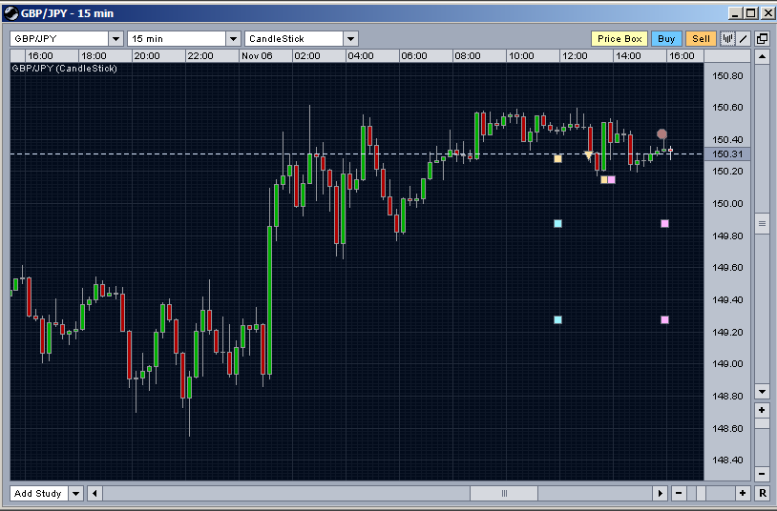The height and width of the screenshot is (511, 777).
Task: Click the detach chart window icon
Action: point(762,39)
